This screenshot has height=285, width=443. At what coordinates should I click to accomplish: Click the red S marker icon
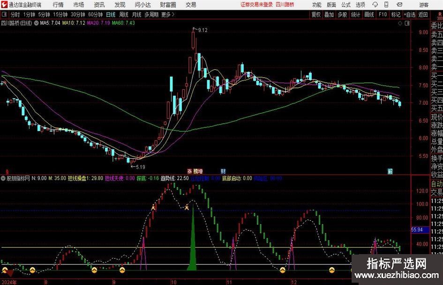coord(8,172)
